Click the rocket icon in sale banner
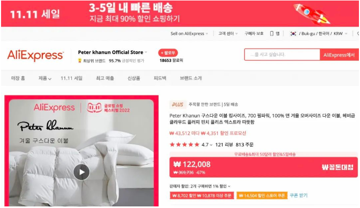Screen dimensions: 360x208 (x=311, y=14)
